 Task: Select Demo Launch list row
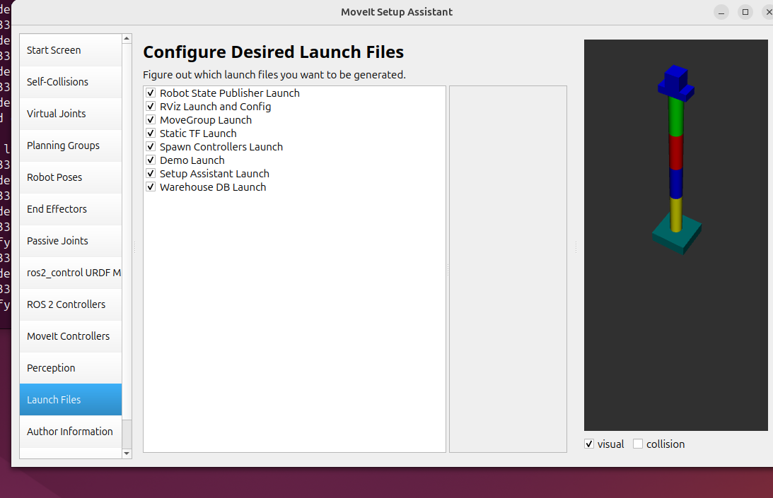point(294,160)
